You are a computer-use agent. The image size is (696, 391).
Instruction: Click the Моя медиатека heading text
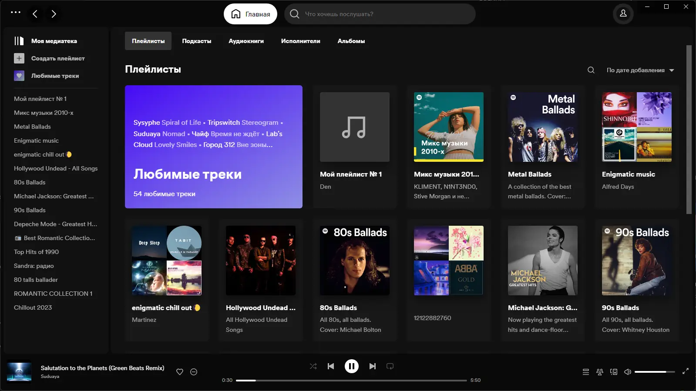(54, 41)
